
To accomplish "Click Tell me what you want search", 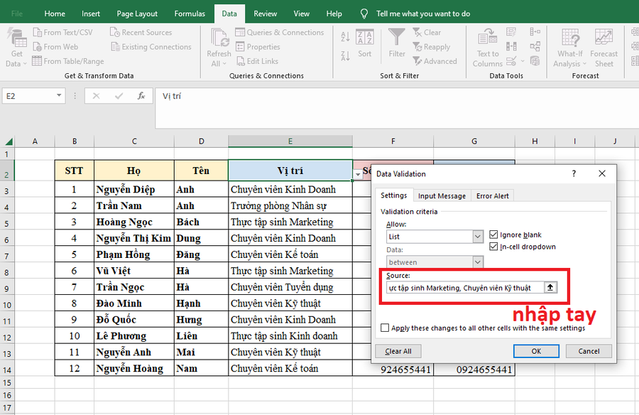I will coord(423,14).
